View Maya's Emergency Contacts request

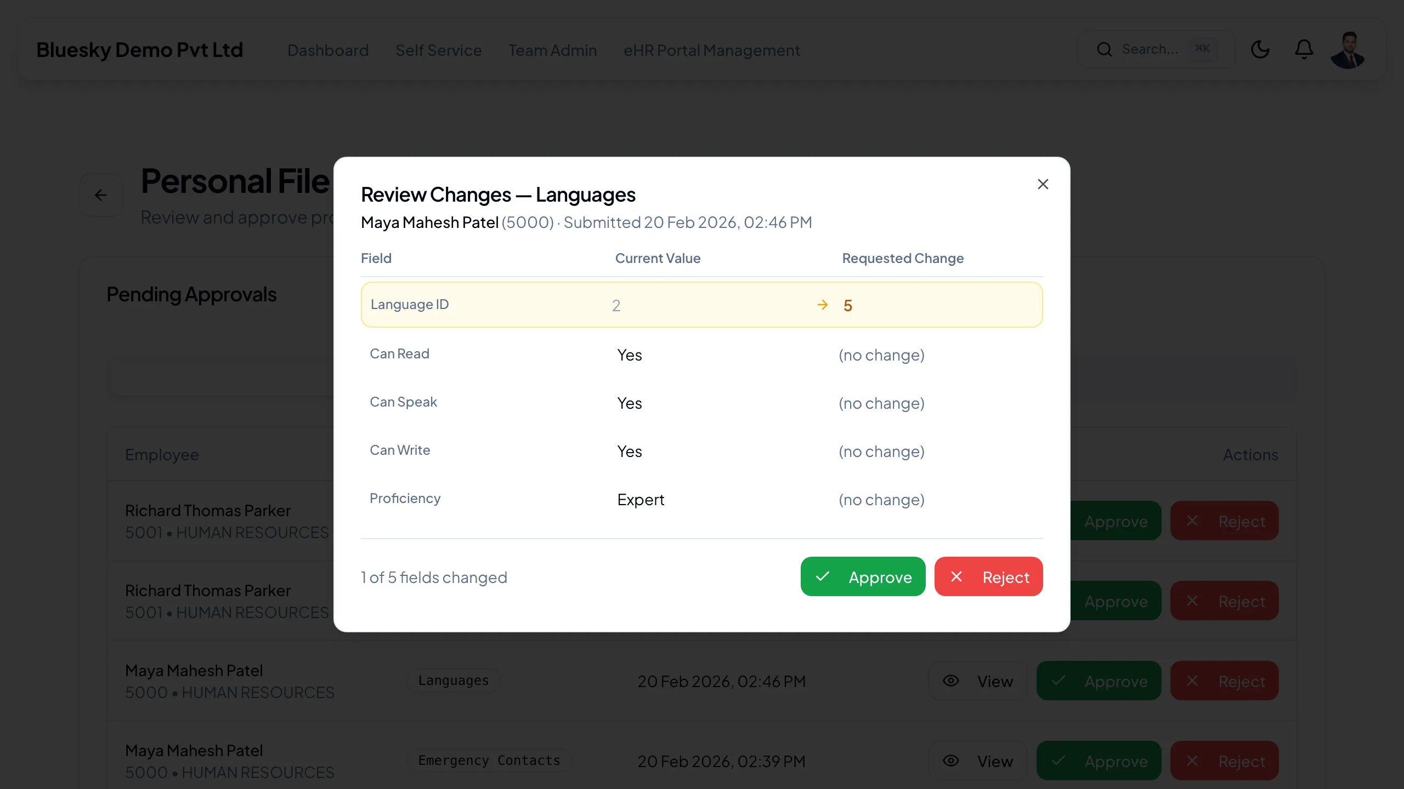[977, 761]
